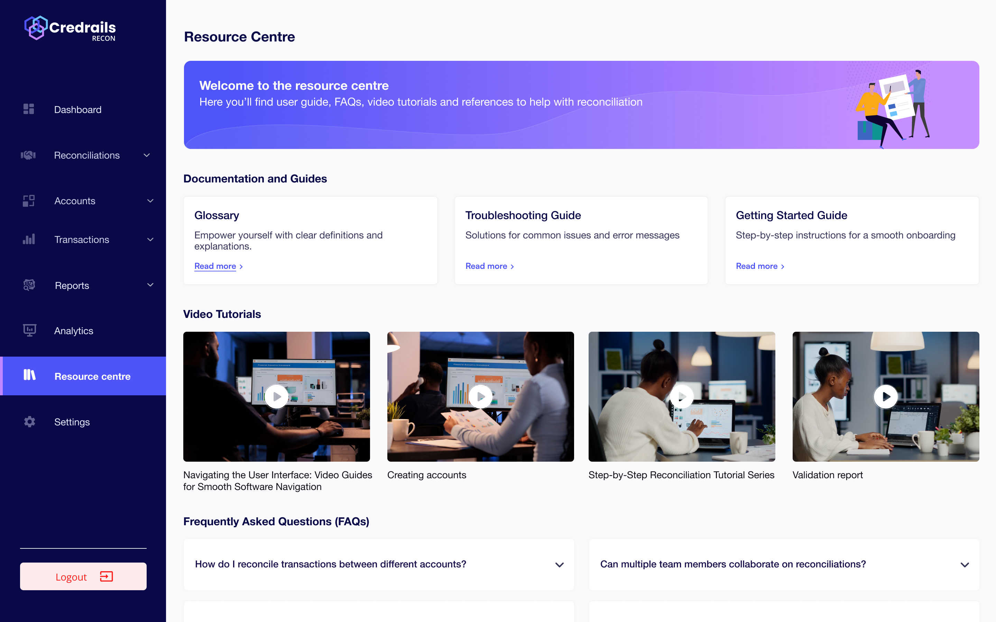Click arrow next to Troubleshooting Guide Read more
This screenshot has height=622, width=996.
click(x=512, y=266)
